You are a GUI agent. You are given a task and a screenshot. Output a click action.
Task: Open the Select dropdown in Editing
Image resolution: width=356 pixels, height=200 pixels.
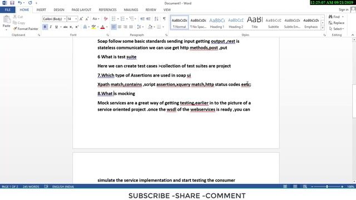coord(337,29)
